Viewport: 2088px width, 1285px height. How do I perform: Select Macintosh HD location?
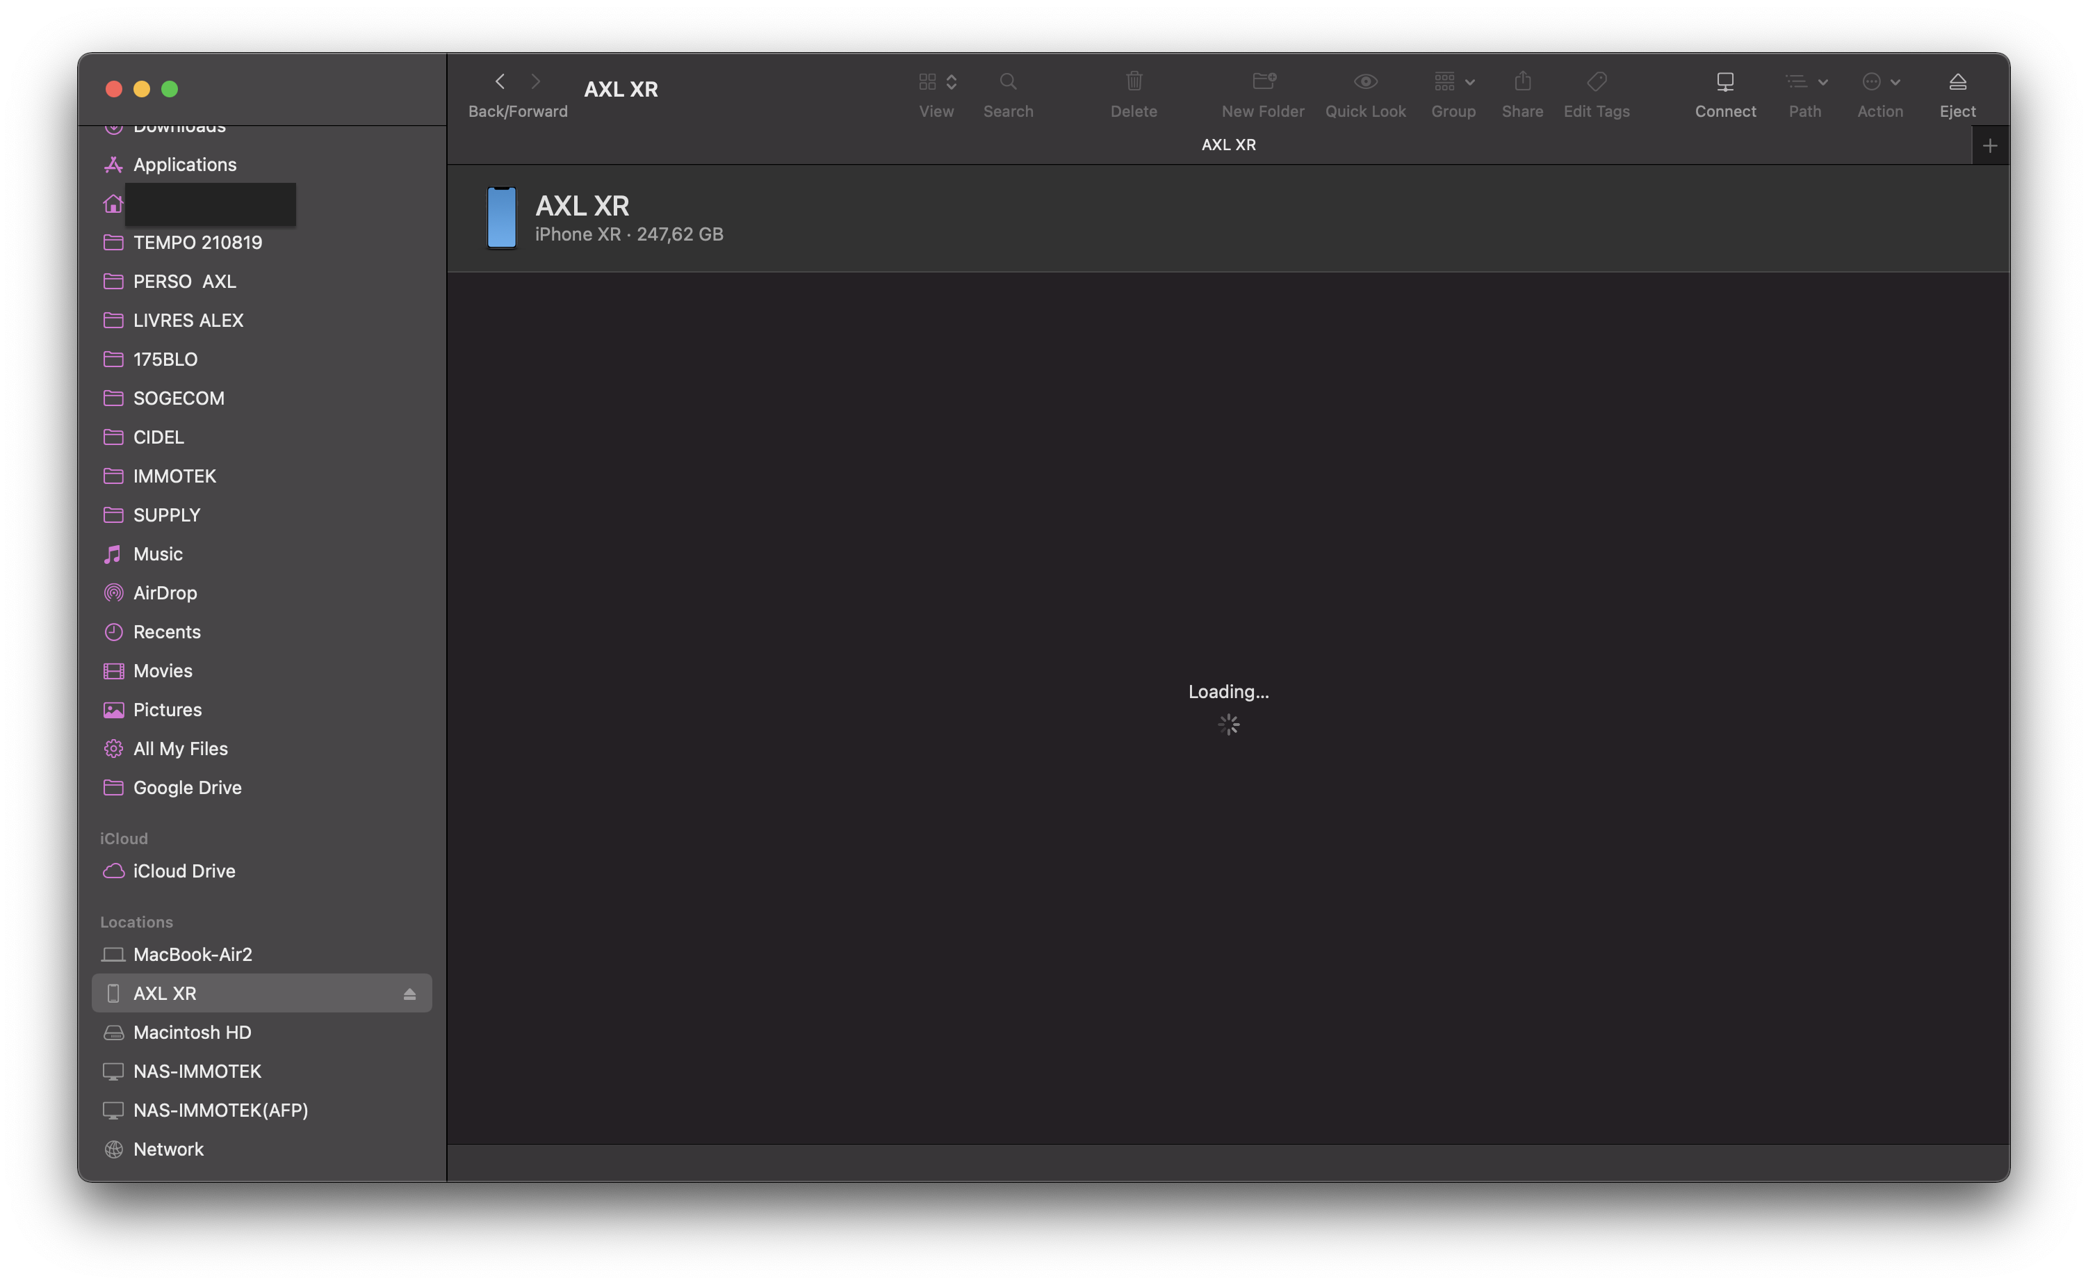192,1032
